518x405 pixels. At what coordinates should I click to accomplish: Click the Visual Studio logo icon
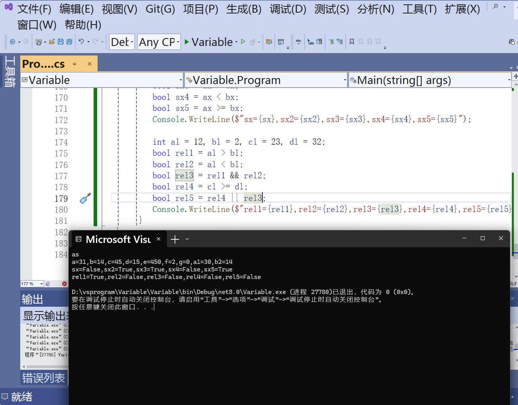[x=8, y=7]
